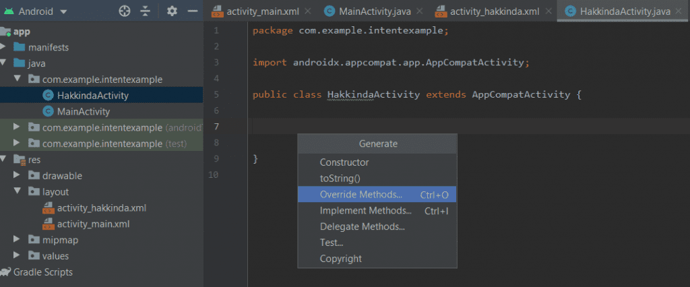The height and width of the screenshot is (287, 690).
Task: Hide the project panel with minus icon
Action: (x=192, y=11)
